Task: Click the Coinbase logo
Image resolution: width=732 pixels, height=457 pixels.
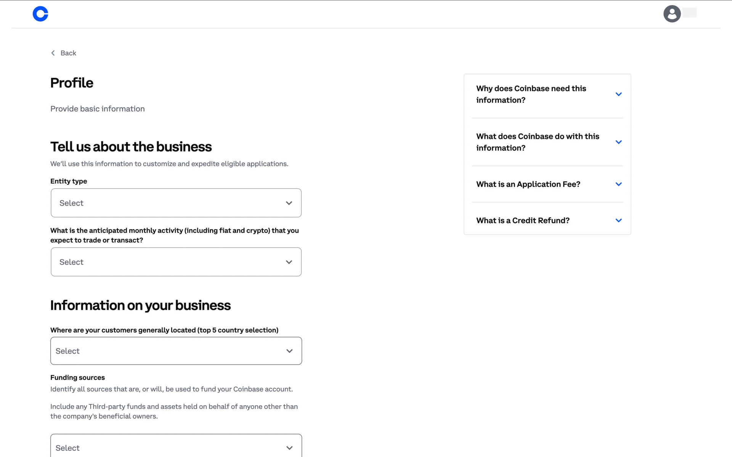Action: (40, 14)
